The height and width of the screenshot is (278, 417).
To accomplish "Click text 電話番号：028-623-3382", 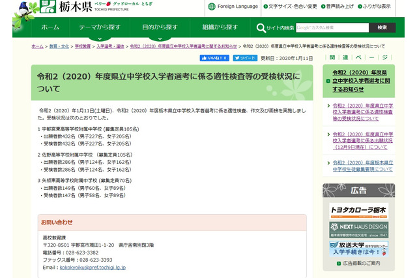I will (x=70, y=253).
